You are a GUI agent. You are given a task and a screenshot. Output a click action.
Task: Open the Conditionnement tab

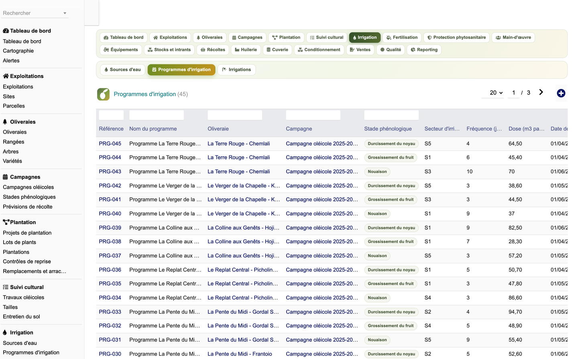(319, 50)
